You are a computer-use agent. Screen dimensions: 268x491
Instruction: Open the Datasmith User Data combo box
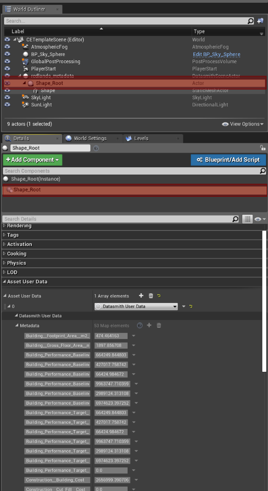136,306
